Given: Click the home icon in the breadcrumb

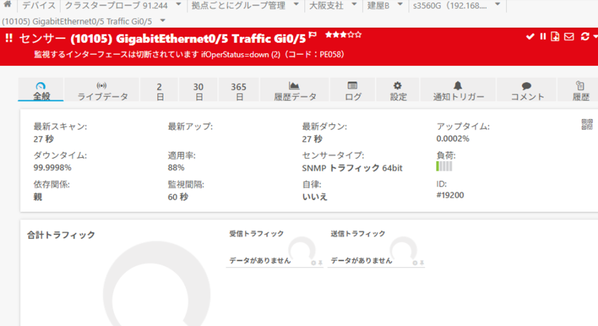Looking at the screenshot, I should [8, 6].
